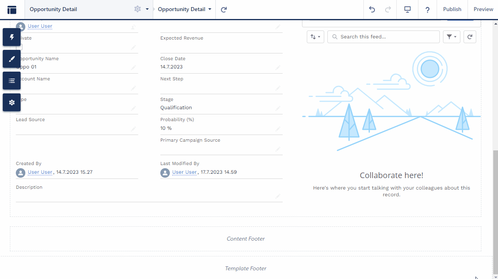Click the desktop view mode icon

coord(407,9)
